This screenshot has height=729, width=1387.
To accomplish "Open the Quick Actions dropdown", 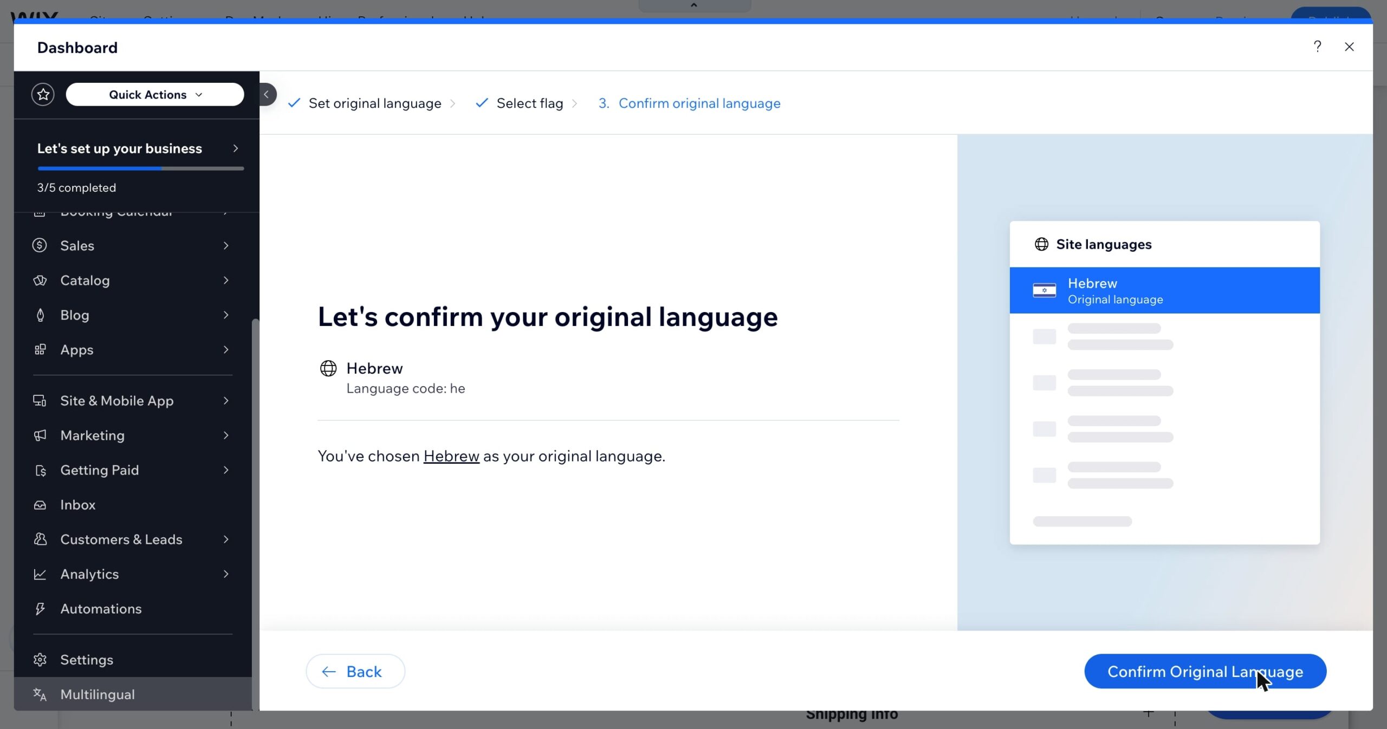I will coord(155,94).
